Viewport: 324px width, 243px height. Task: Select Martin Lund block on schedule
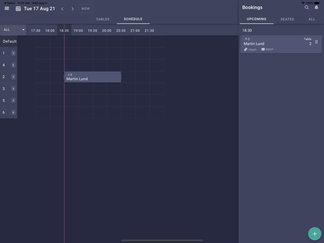point(93,77)
